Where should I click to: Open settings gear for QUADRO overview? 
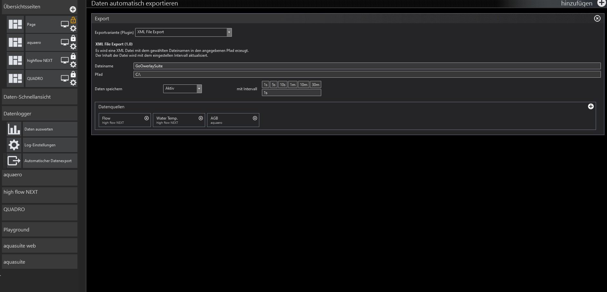tap(73, 83)
